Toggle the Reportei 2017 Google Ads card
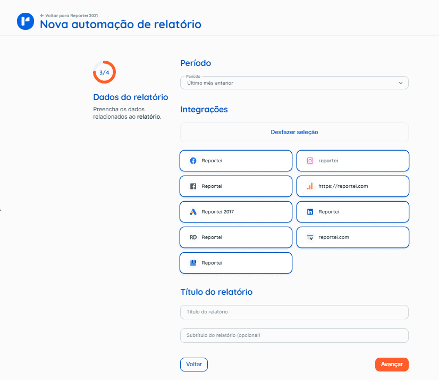 point(236,212)
